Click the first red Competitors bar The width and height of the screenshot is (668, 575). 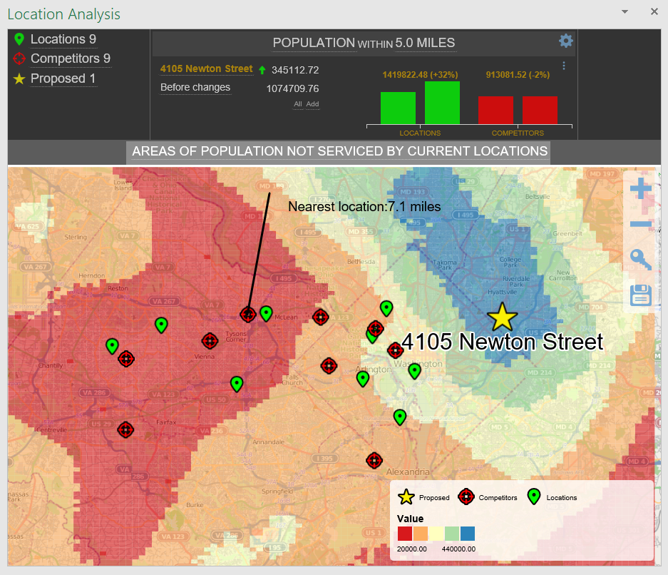click(495, 111)
